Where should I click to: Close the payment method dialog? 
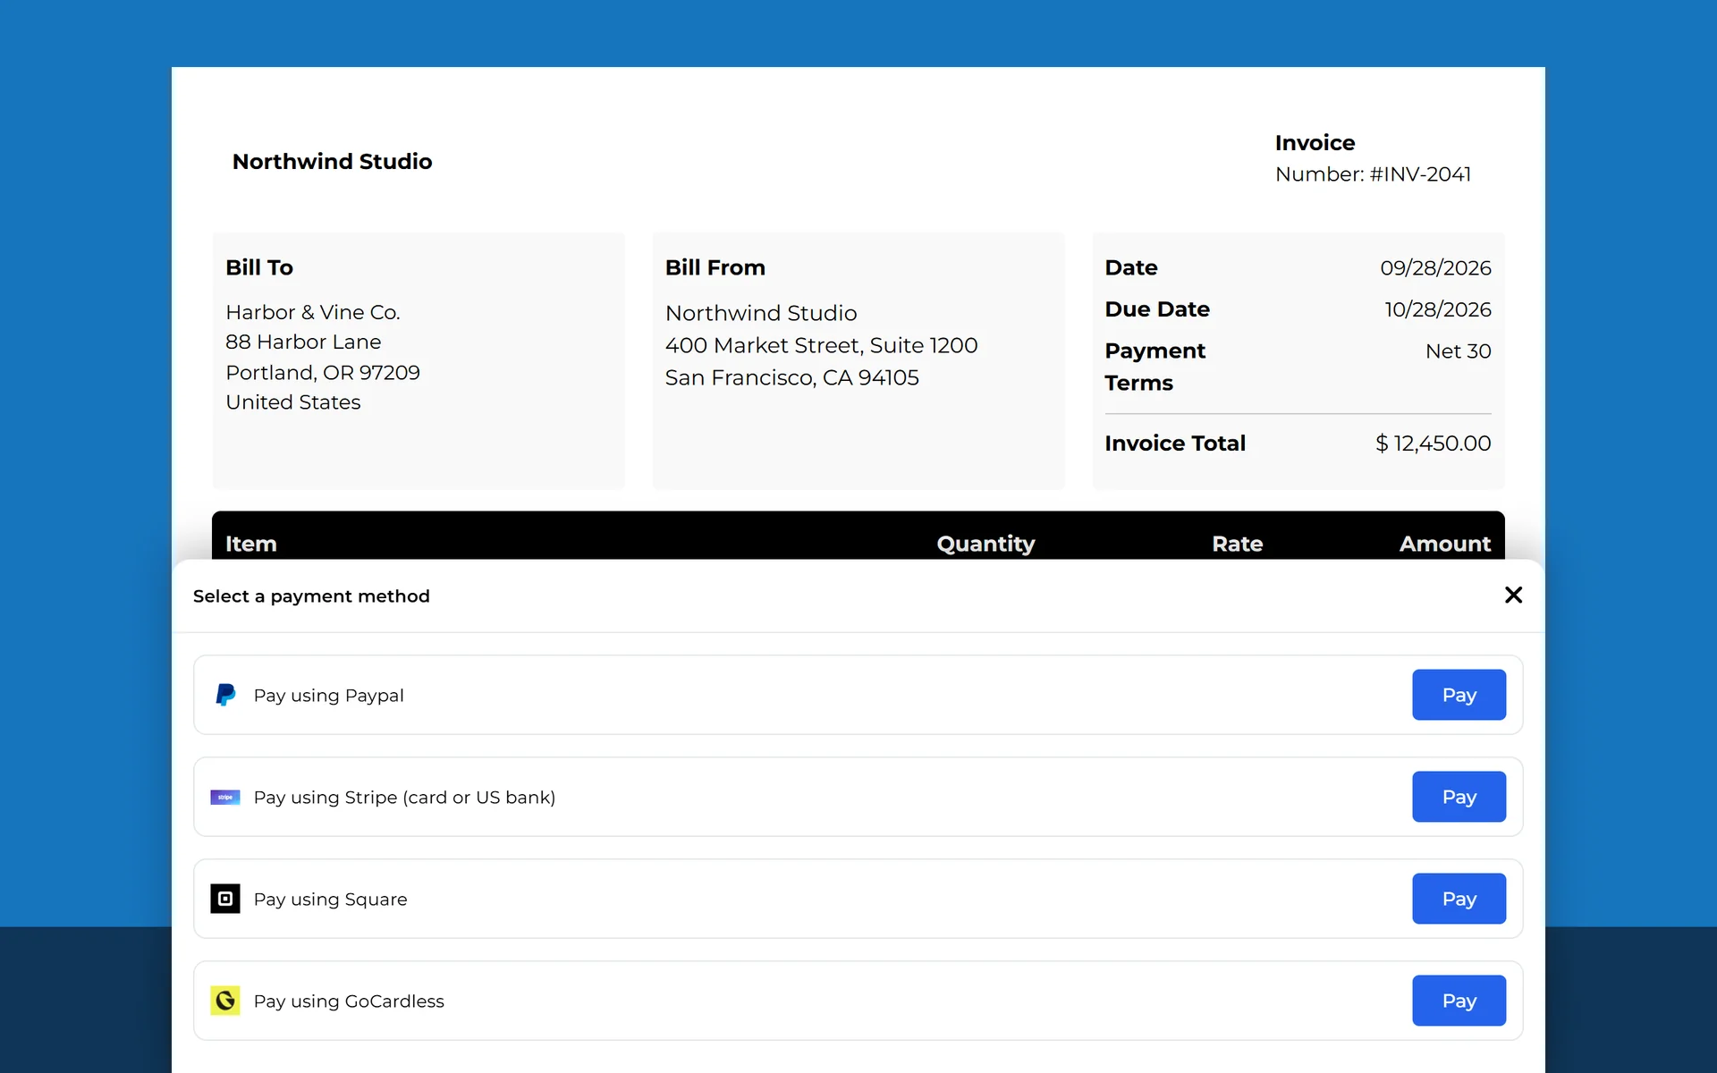click(1513, 595)
